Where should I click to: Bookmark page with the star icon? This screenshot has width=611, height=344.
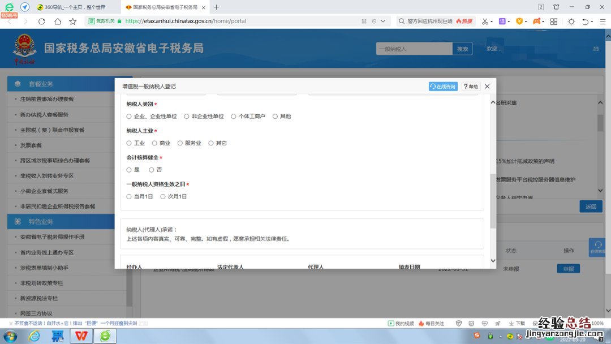point(72,21)
